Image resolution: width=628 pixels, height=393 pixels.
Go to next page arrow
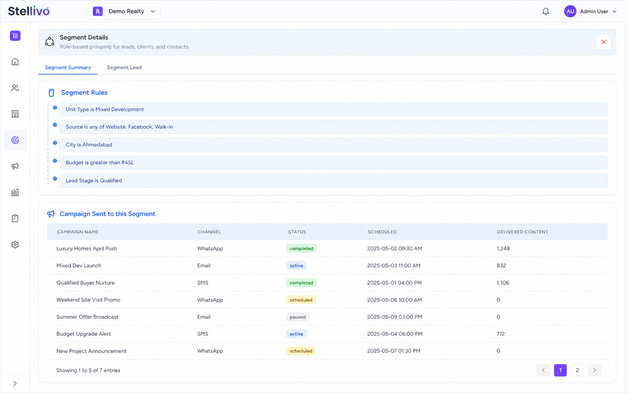click(594, 370)
